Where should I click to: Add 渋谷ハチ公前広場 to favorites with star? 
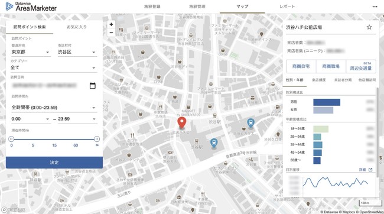(369, 27)
